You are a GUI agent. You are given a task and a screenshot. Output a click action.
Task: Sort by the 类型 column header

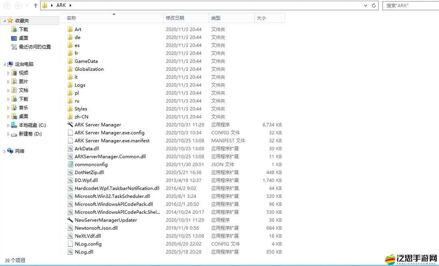point(231,18)
